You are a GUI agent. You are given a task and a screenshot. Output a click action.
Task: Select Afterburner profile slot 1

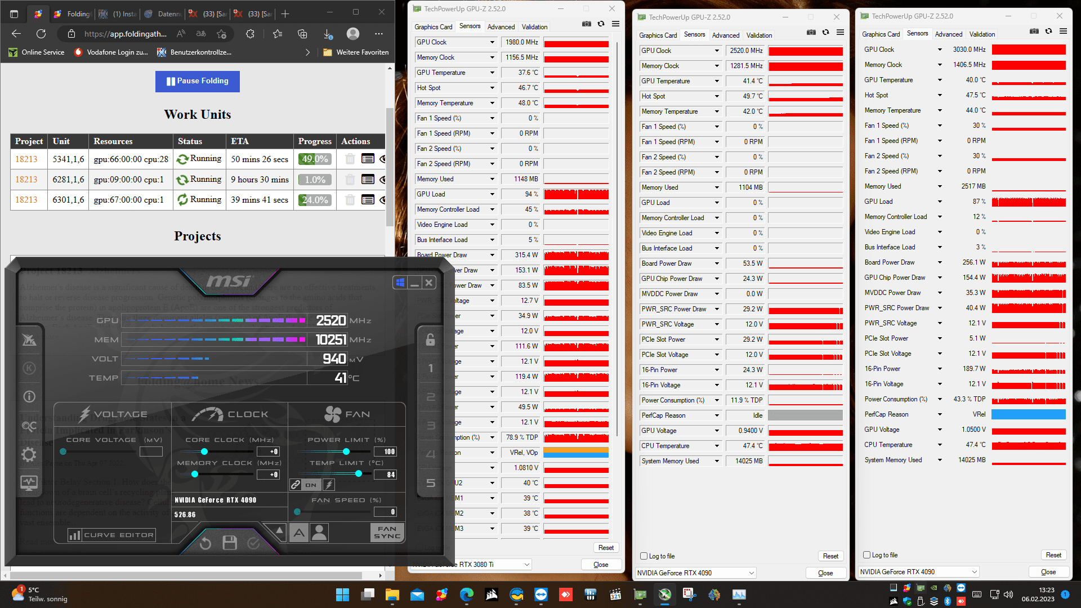(x=431, y=368)
